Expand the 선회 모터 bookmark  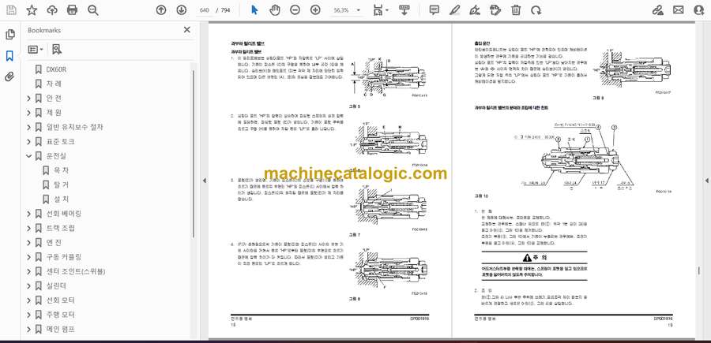point(29,300)
